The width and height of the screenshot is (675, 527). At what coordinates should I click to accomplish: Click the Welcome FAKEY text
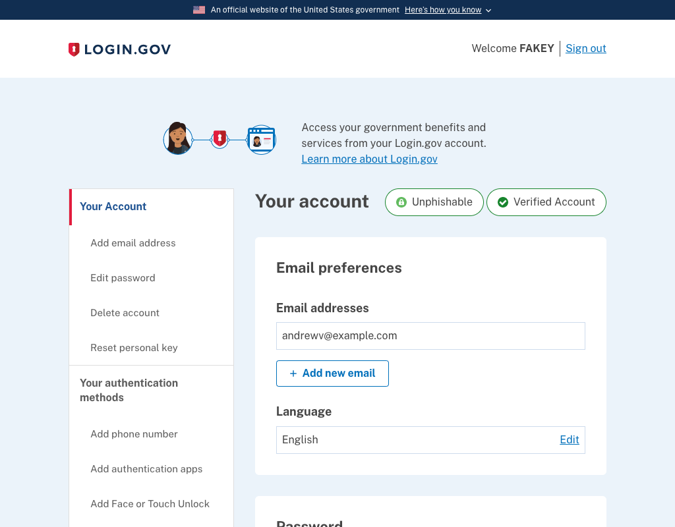pos(513,48)
